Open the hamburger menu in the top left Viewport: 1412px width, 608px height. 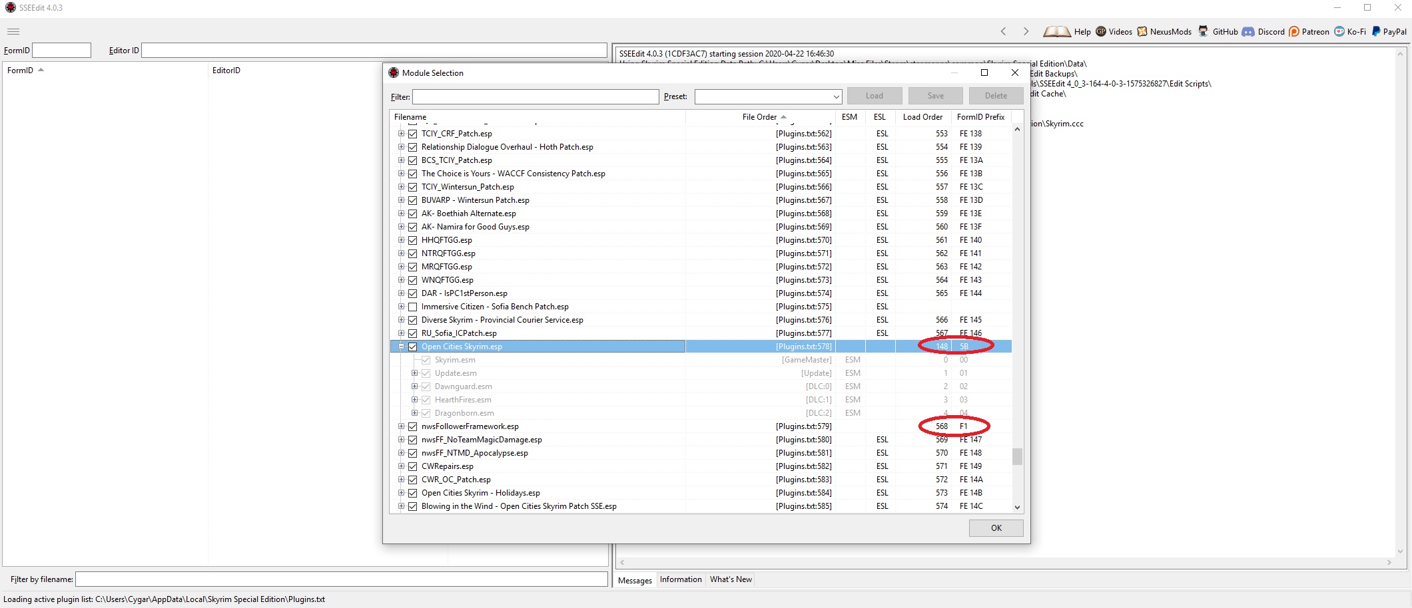tap(13, 31)
